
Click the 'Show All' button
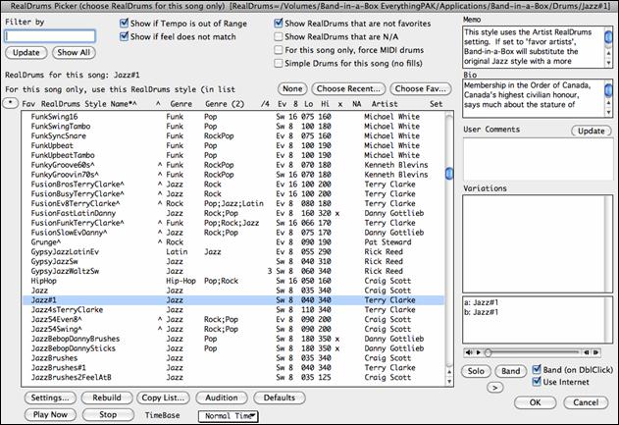74,53
